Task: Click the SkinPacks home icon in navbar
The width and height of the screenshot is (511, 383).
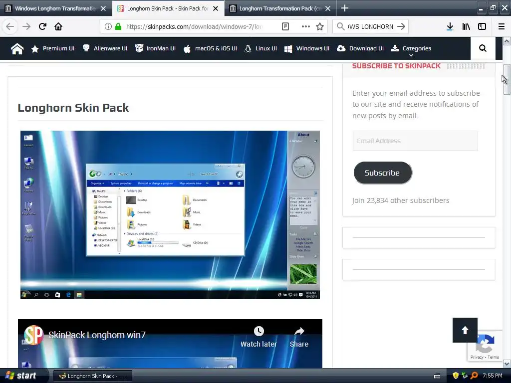Action: (17, 48)
